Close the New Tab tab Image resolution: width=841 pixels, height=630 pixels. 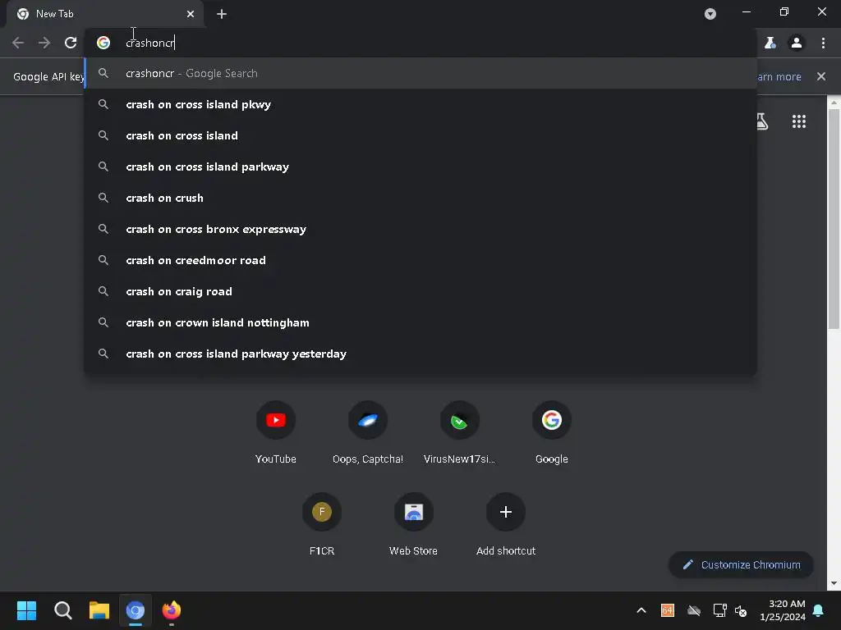tap(191, 14)
